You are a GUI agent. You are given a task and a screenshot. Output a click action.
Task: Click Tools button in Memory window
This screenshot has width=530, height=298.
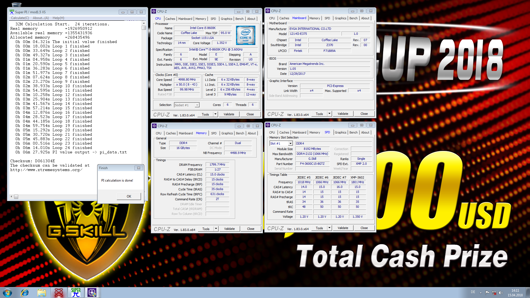(206, 229)
